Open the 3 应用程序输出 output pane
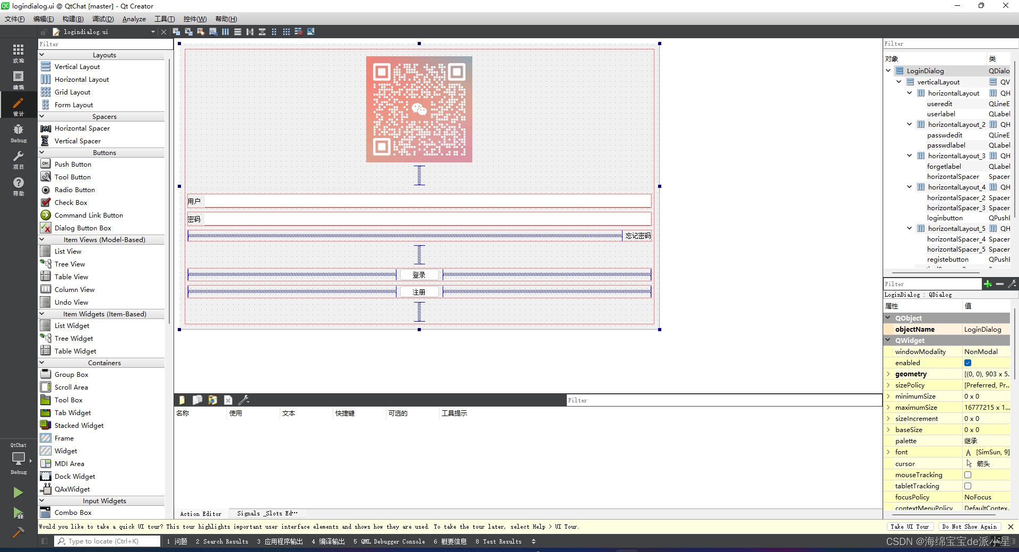 click(280, 541)
